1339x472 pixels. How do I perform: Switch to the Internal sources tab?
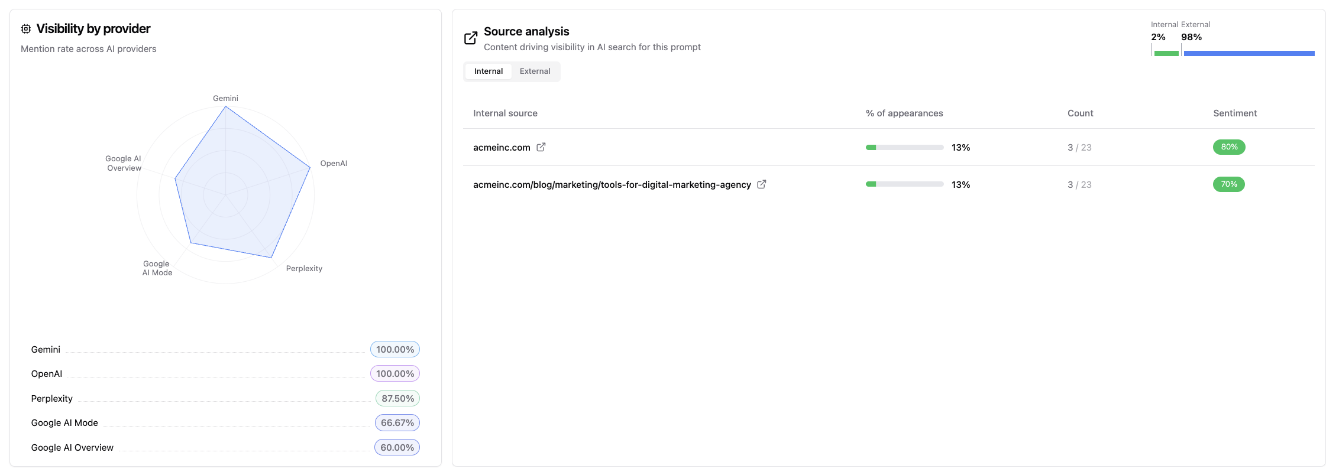(489, 71)
